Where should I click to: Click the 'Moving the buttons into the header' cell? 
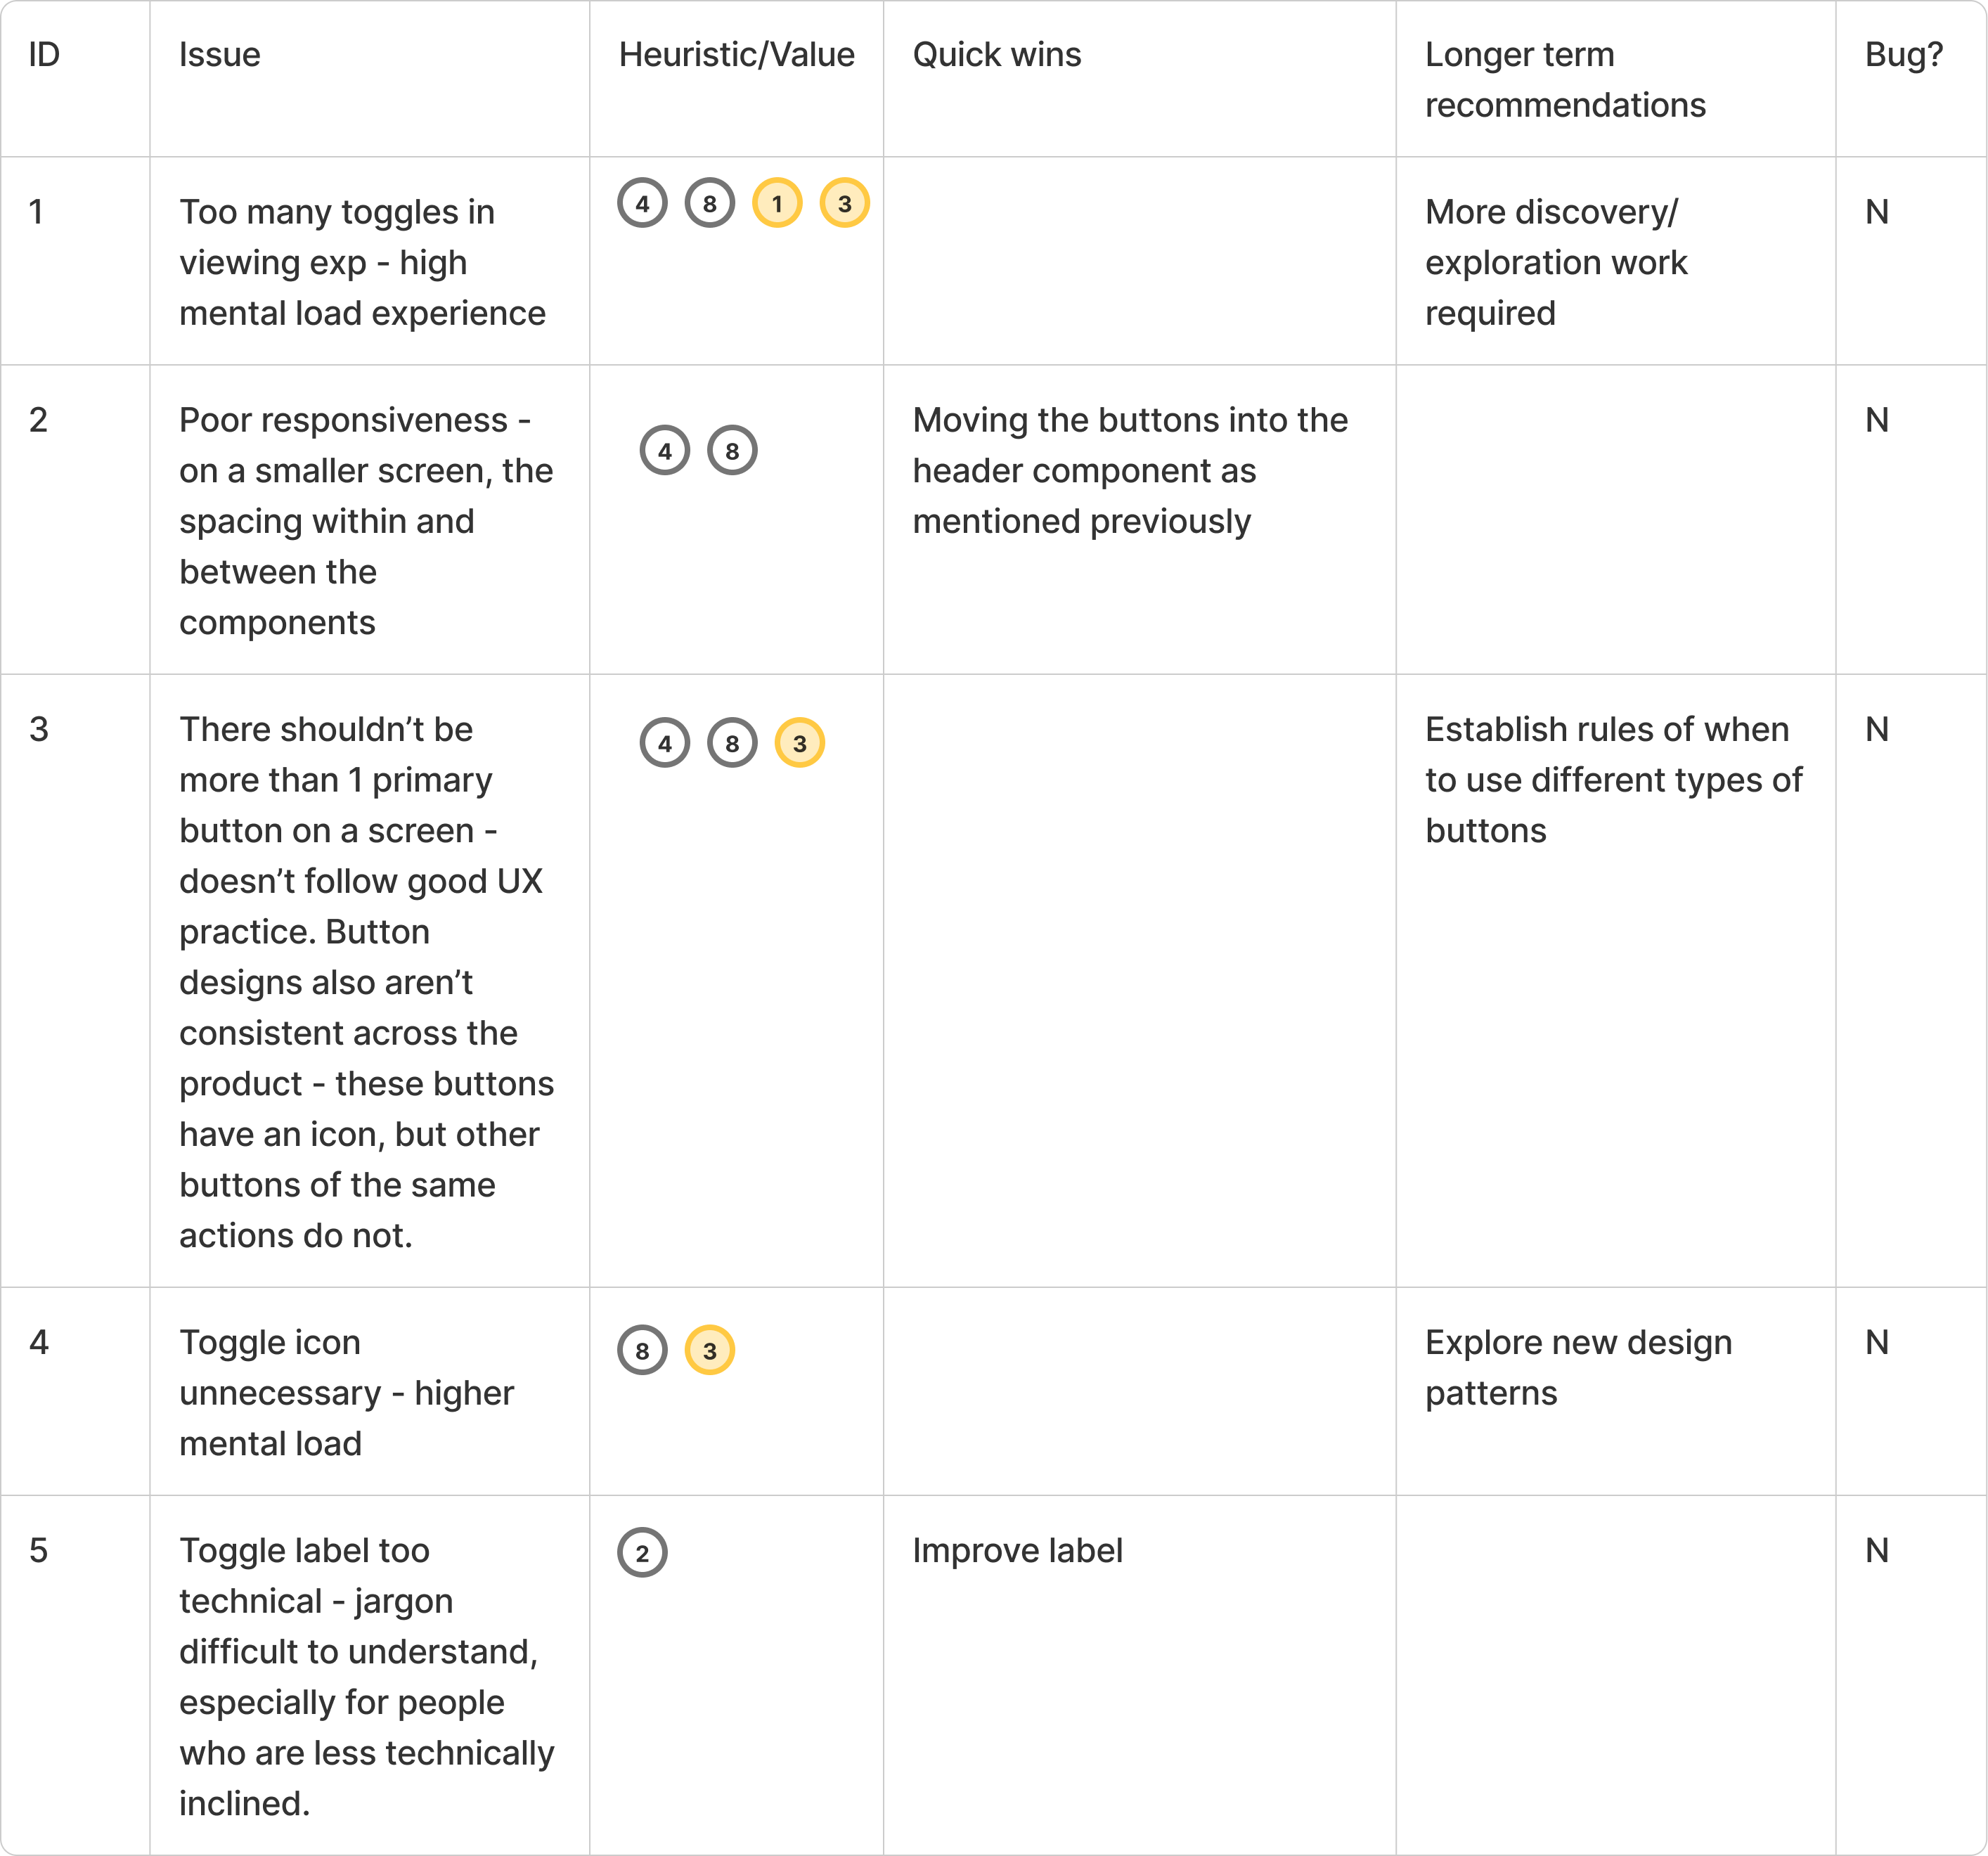point(1130,471)
